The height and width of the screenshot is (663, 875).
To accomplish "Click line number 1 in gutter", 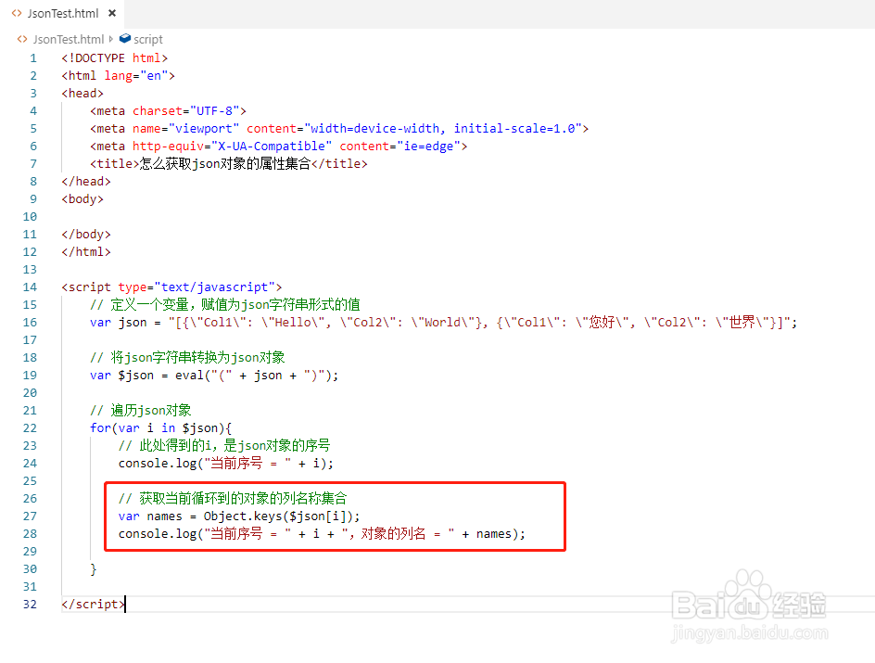I will point(33,58).
